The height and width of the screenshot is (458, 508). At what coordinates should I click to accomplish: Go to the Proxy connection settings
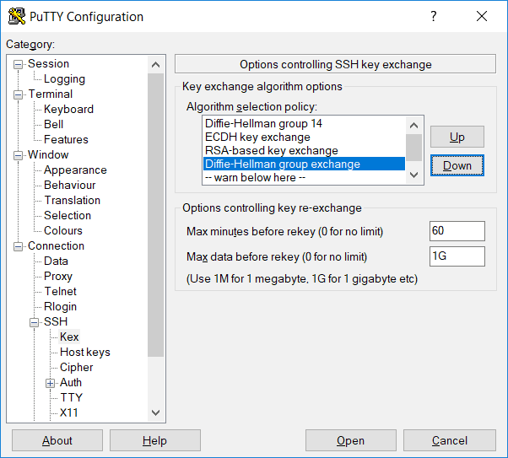point(58,276)
